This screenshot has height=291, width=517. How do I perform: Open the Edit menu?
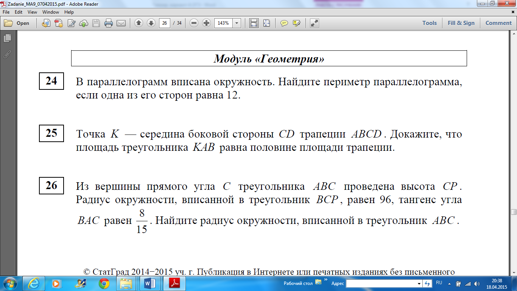click(19, 12)
